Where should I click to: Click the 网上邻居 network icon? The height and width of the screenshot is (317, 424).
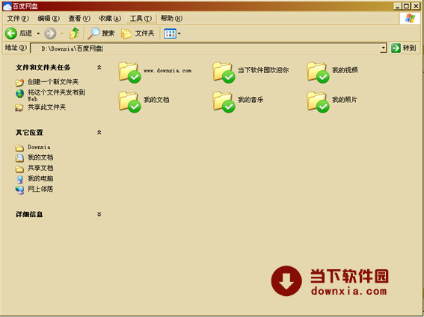click(19, 190)
